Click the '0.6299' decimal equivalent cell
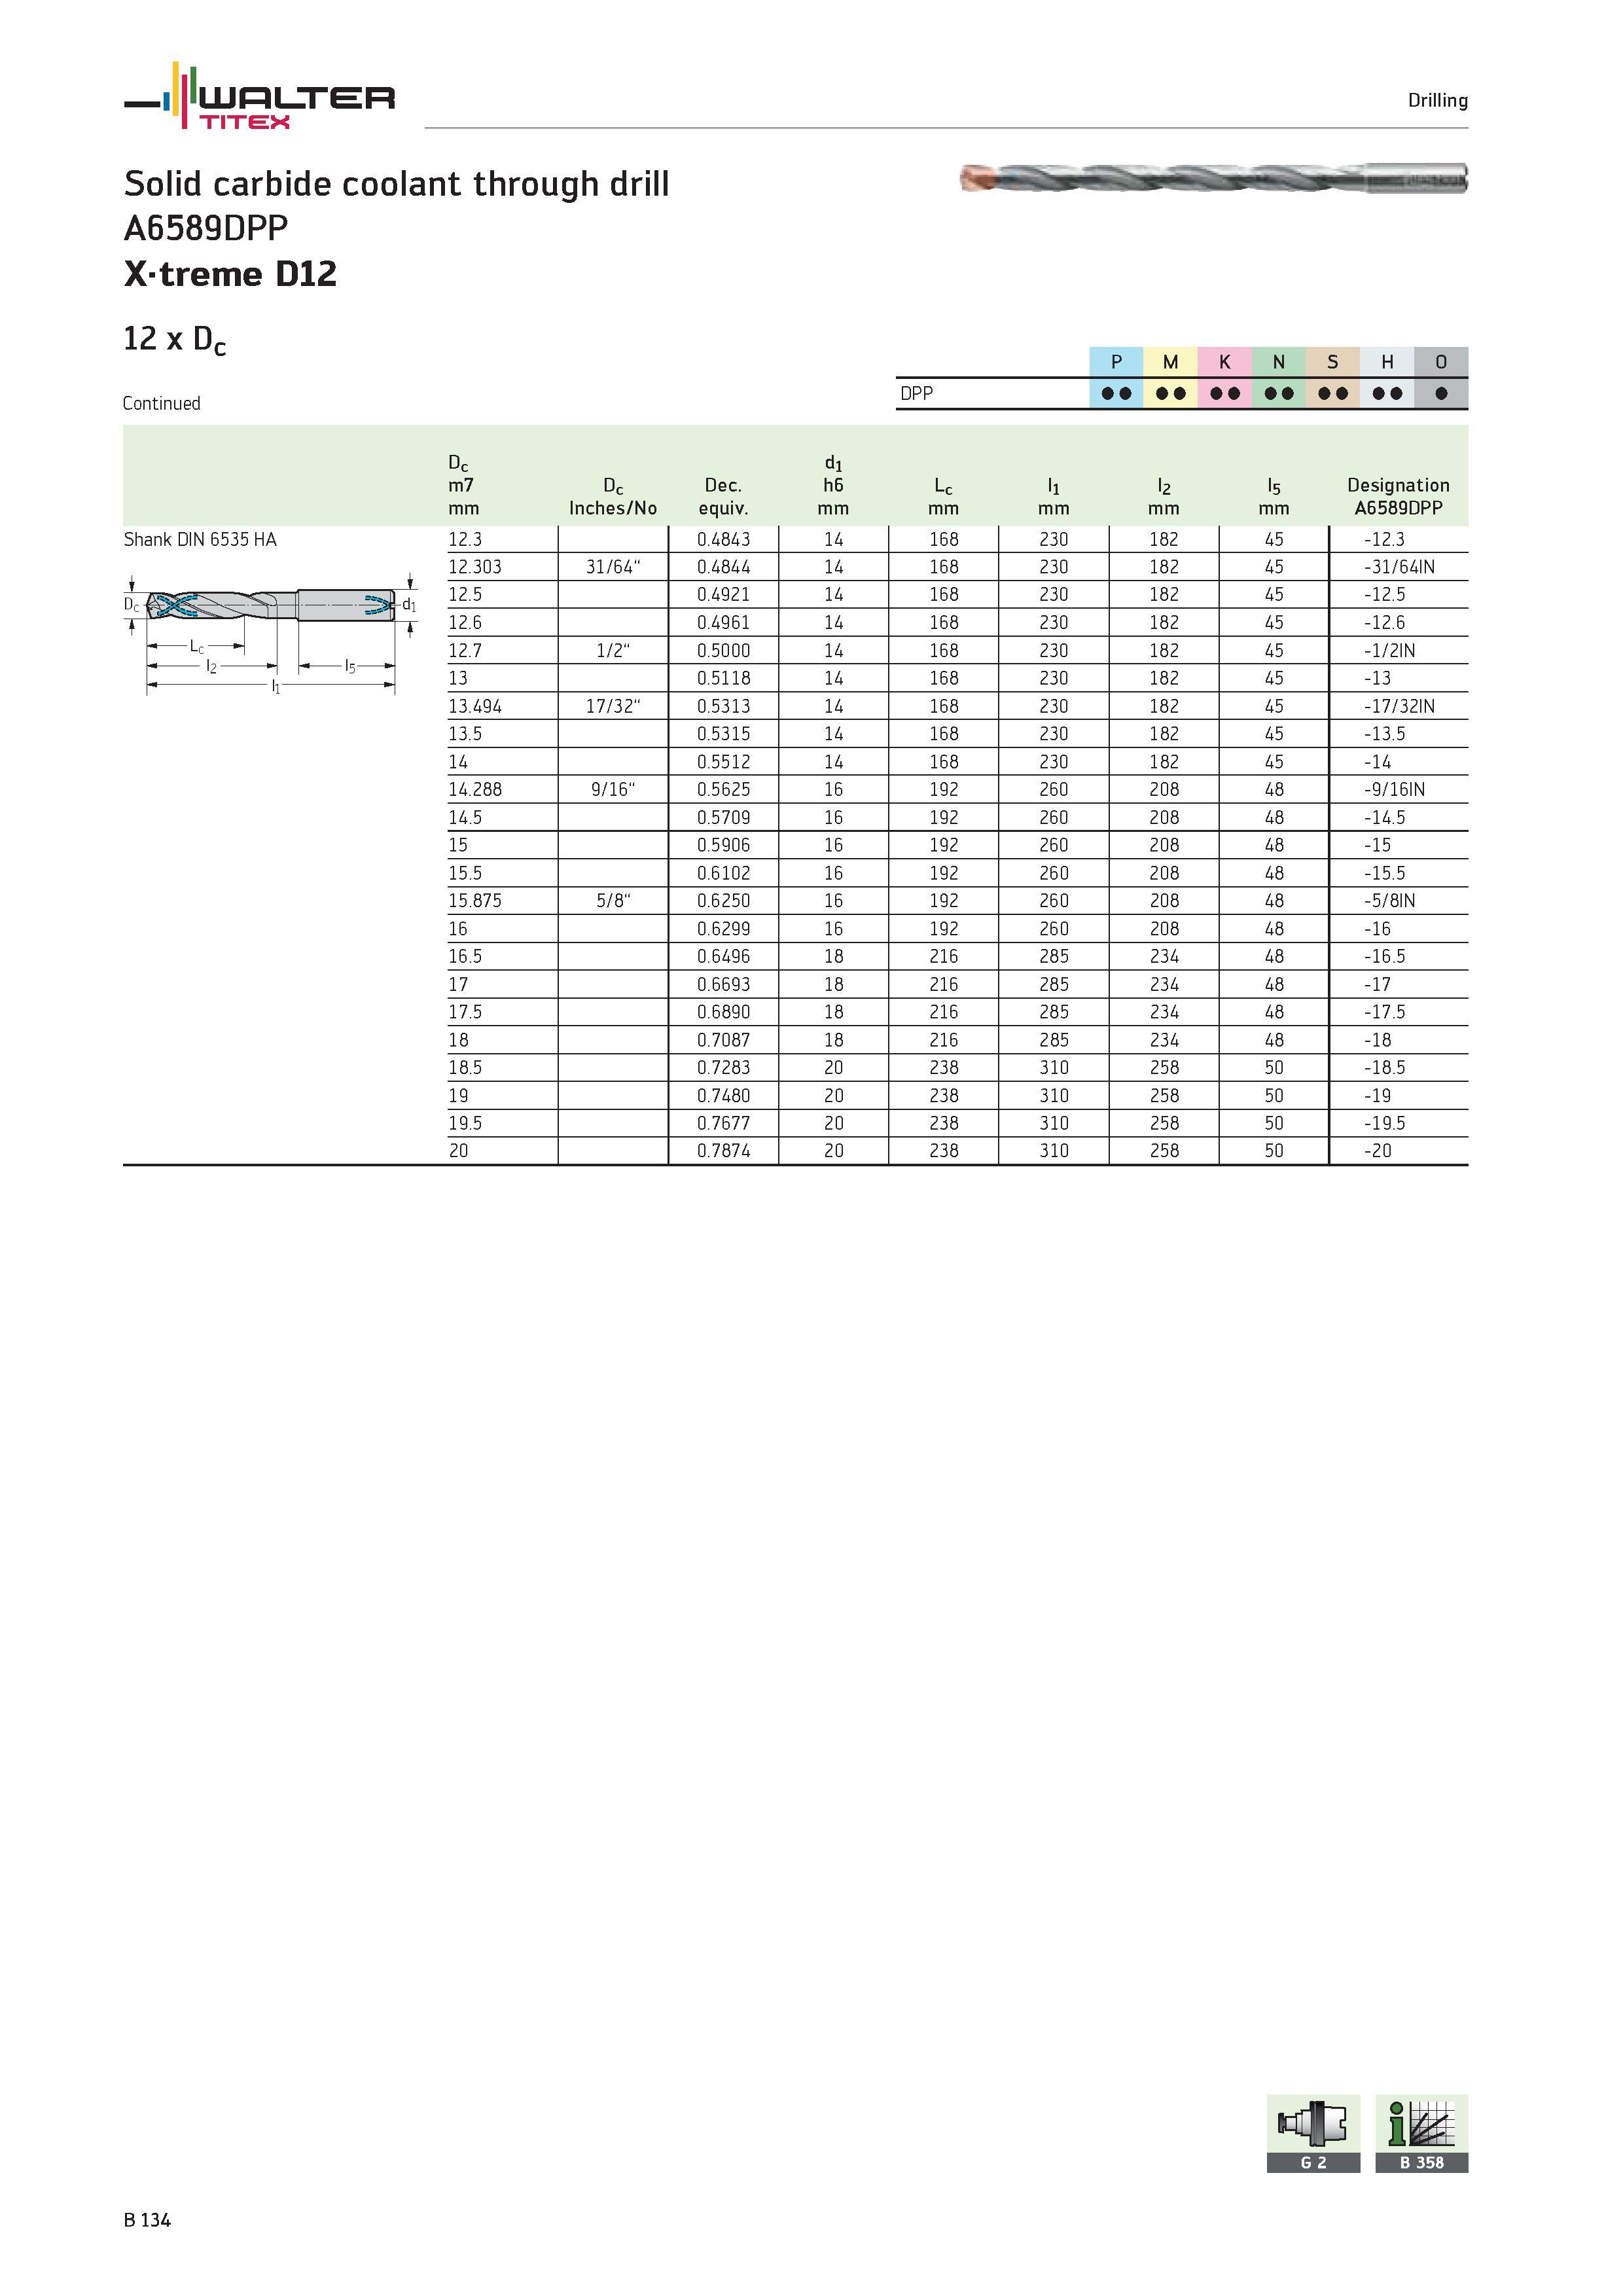 tap(723, 929)
